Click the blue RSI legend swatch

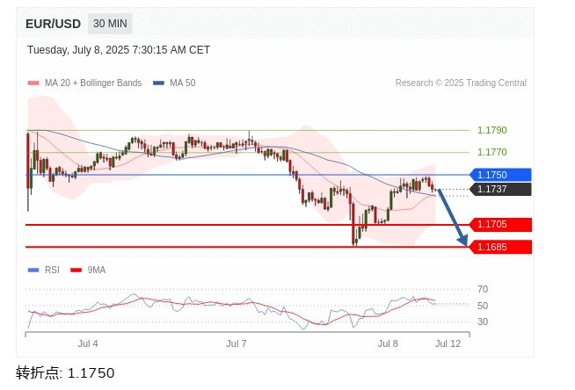pos(33,271)
